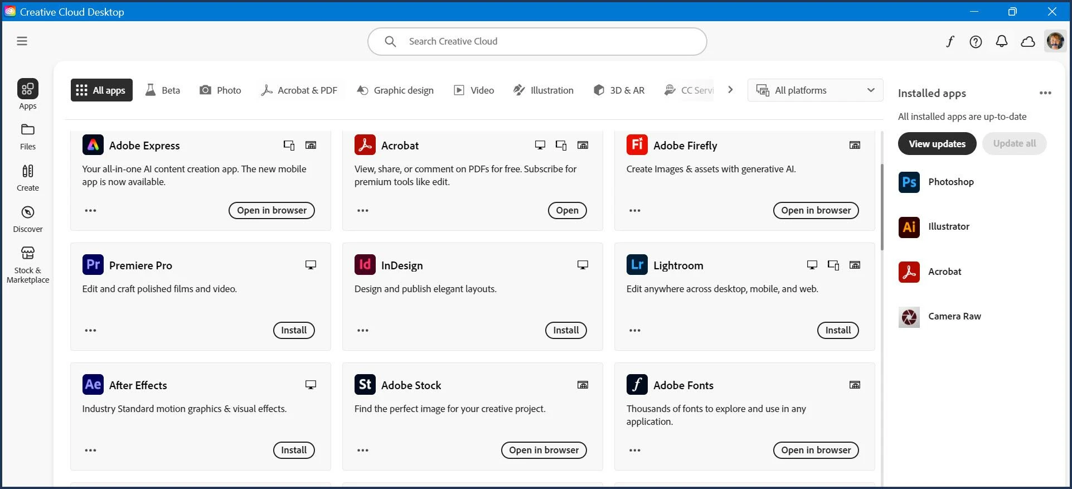Select Camera Raw icon in Installed apps
This screenshot has height=489, width=1072.
909,317
